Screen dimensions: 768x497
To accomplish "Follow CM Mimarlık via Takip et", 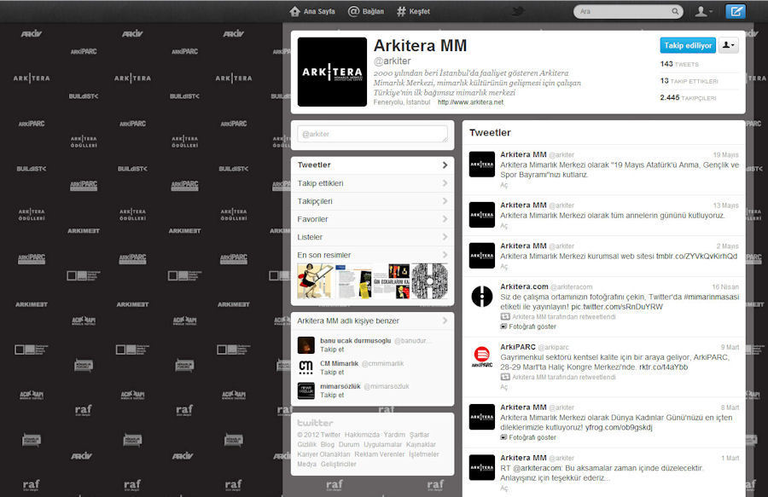I will tap(332, 373).
